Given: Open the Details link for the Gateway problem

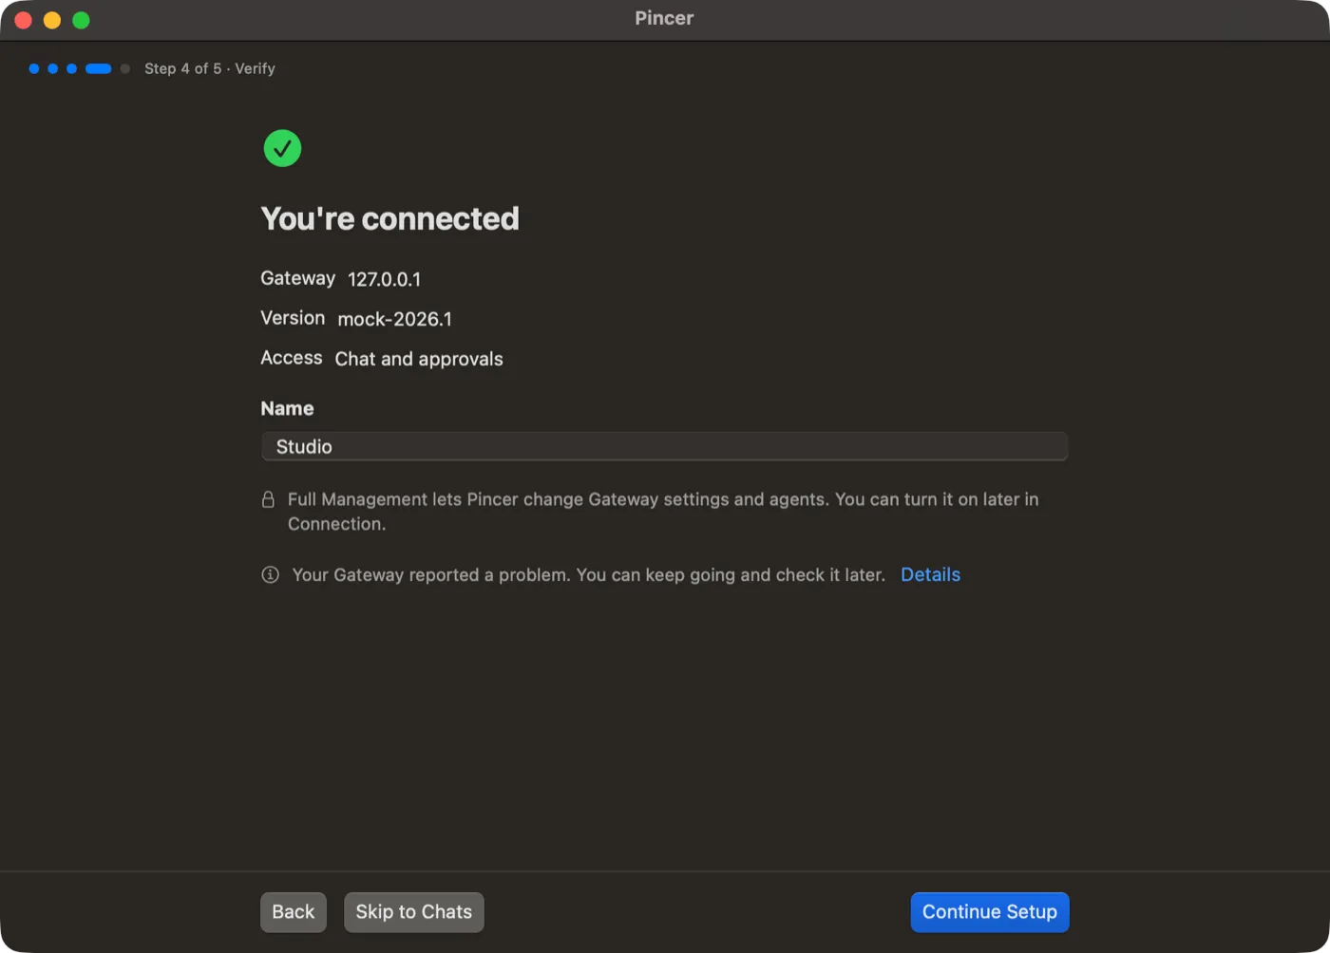Looking at the screenshot, I should [930, 574].
